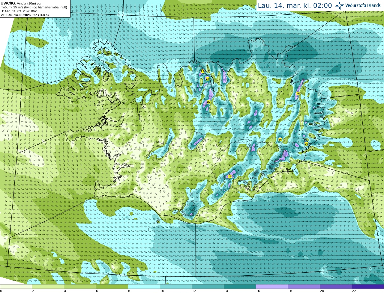This screenshot has width=384, height=293.
Task: Pick the 6–8 m/s olive green legend swatch
Action: [112, 287]
